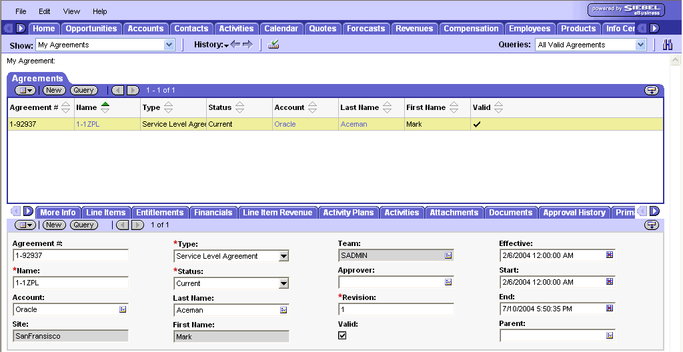Sort by the Status column arrows

(239, 107)
